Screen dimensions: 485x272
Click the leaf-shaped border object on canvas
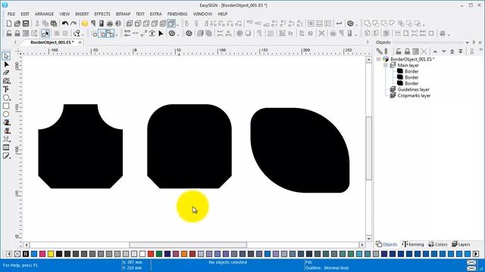click(x=300, y=150)
